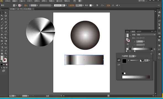The width and height of the screenshot is (163, 99).
Task: Open stroke weight dropdown in control bar
Action: [x=37, y=5]
